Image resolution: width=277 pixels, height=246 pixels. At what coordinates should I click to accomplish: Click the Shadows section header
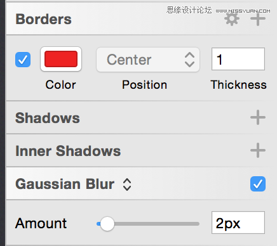[48, 118]
